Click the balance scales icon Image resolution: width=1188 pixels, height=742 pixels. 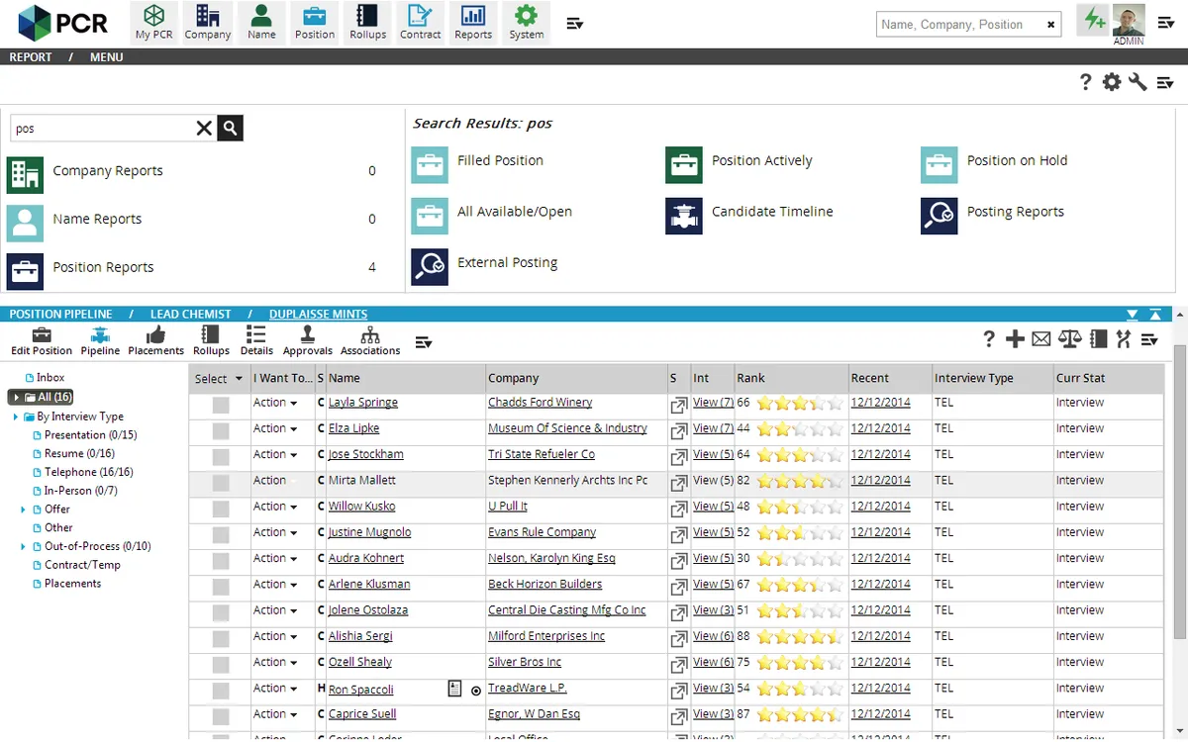1070,339
